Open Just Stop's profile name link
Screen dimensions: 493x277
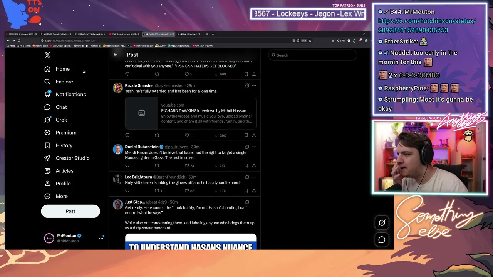coord(135,202)
